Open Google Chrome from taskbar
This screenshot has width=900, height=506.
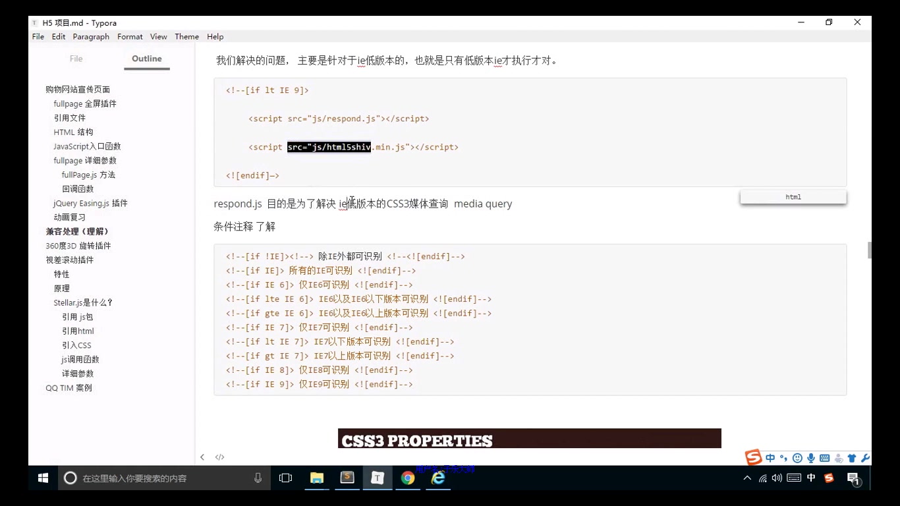408,478
